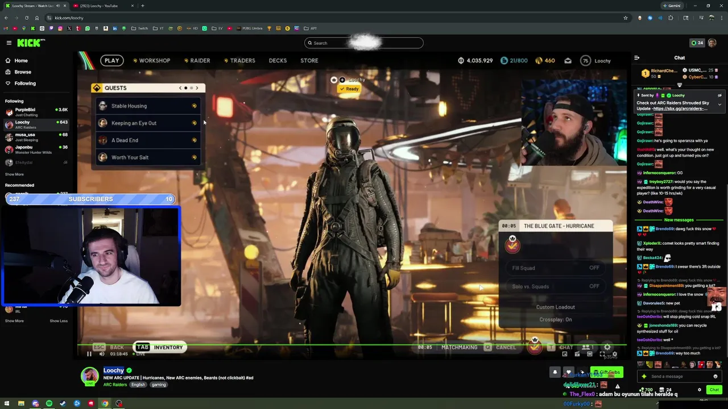Click the Loochy channel name below video
This screenshot has width=728, height=409.
[114, 370]
